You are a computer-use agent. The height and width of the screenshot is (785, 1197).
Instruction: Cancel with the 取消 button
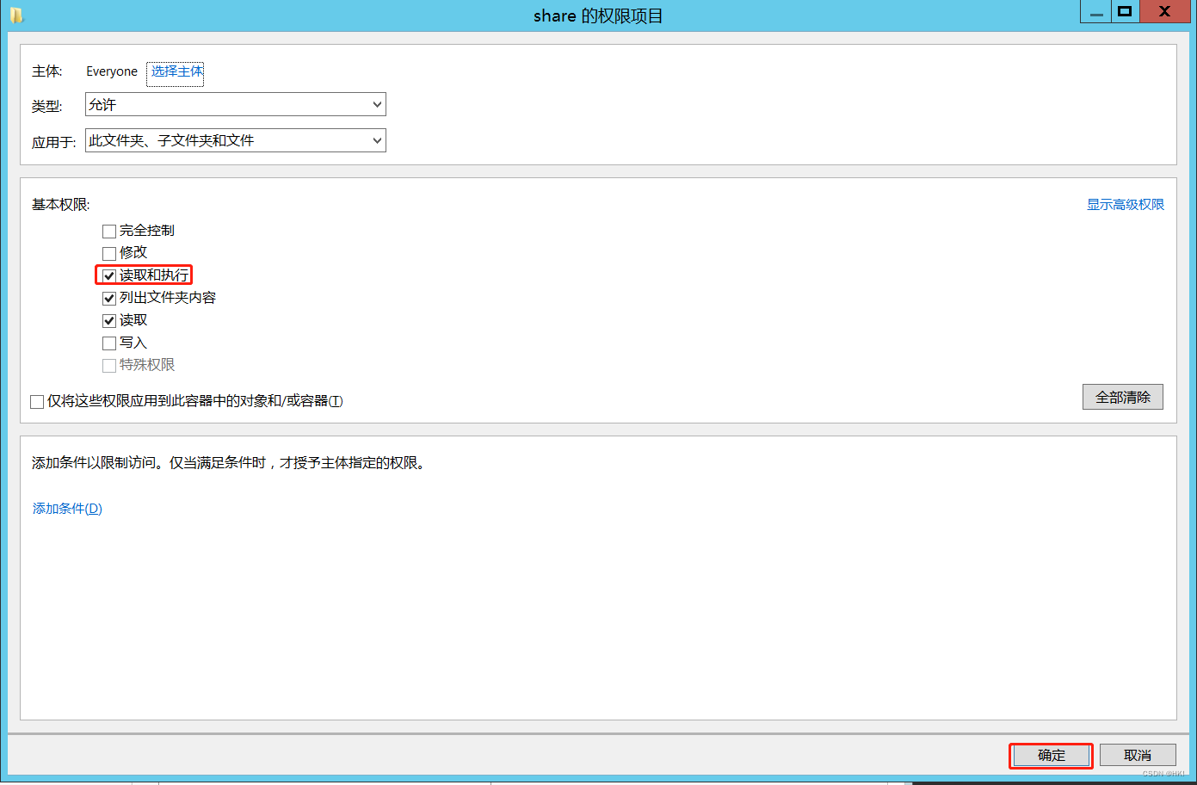tap(1138, 755)
